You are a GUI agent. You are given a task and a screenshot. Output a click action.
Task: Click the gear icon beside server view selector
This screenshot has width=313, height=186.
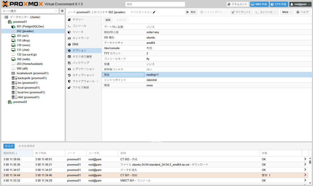(62, 11)
